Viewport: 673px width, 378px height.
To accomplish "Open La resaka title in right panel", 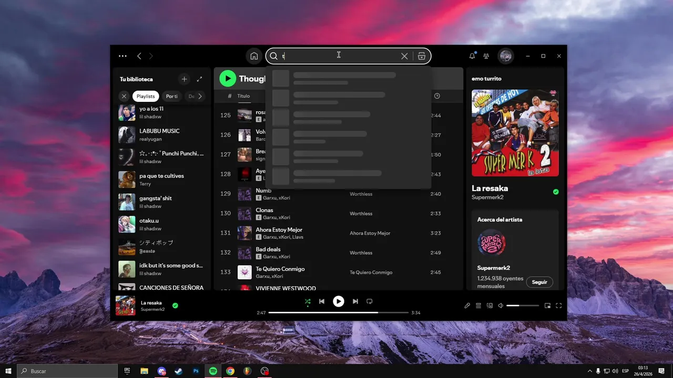I will tap(490, 188).
